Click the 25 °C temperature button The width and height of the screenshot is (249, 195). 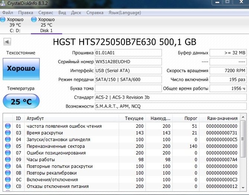tap(21, 101)
